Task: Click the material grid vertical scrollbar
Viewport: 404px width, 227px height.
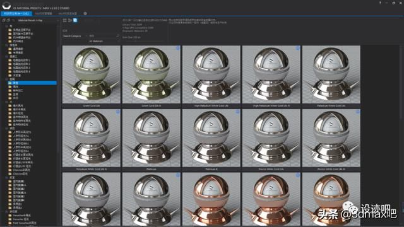Action: point(401,83)
